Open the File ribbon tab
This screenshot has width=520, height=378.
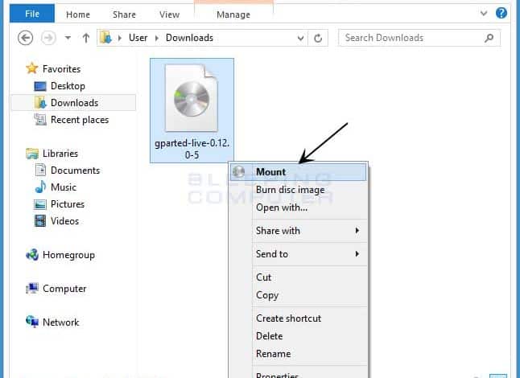tap(32, 14)
